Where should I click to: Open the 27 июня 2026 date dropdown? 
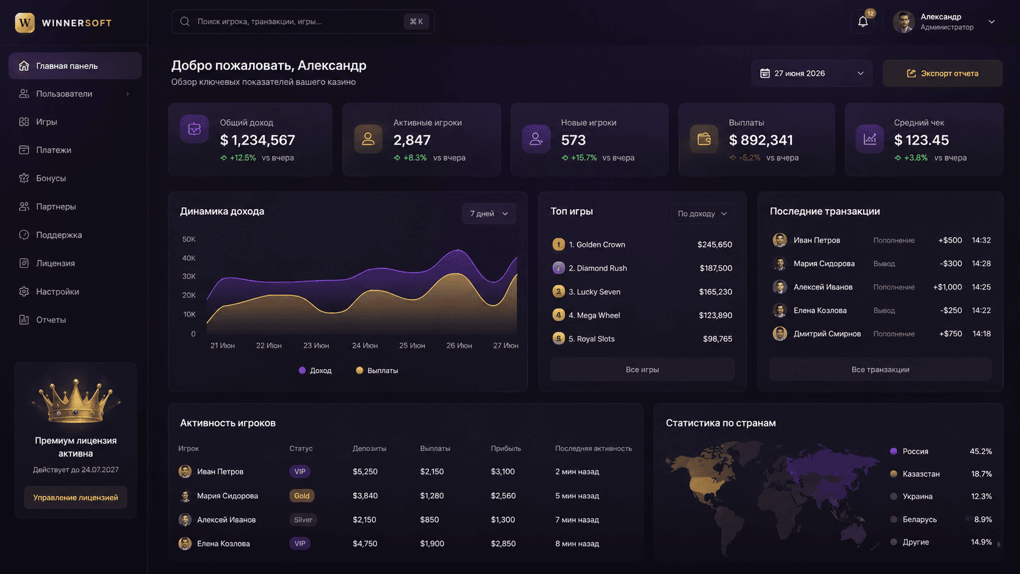[811, 73]
